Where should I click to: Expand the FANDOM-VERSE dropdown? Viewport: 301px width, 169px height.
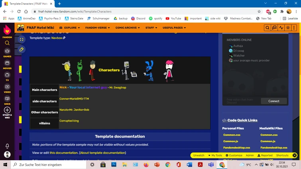98,28
